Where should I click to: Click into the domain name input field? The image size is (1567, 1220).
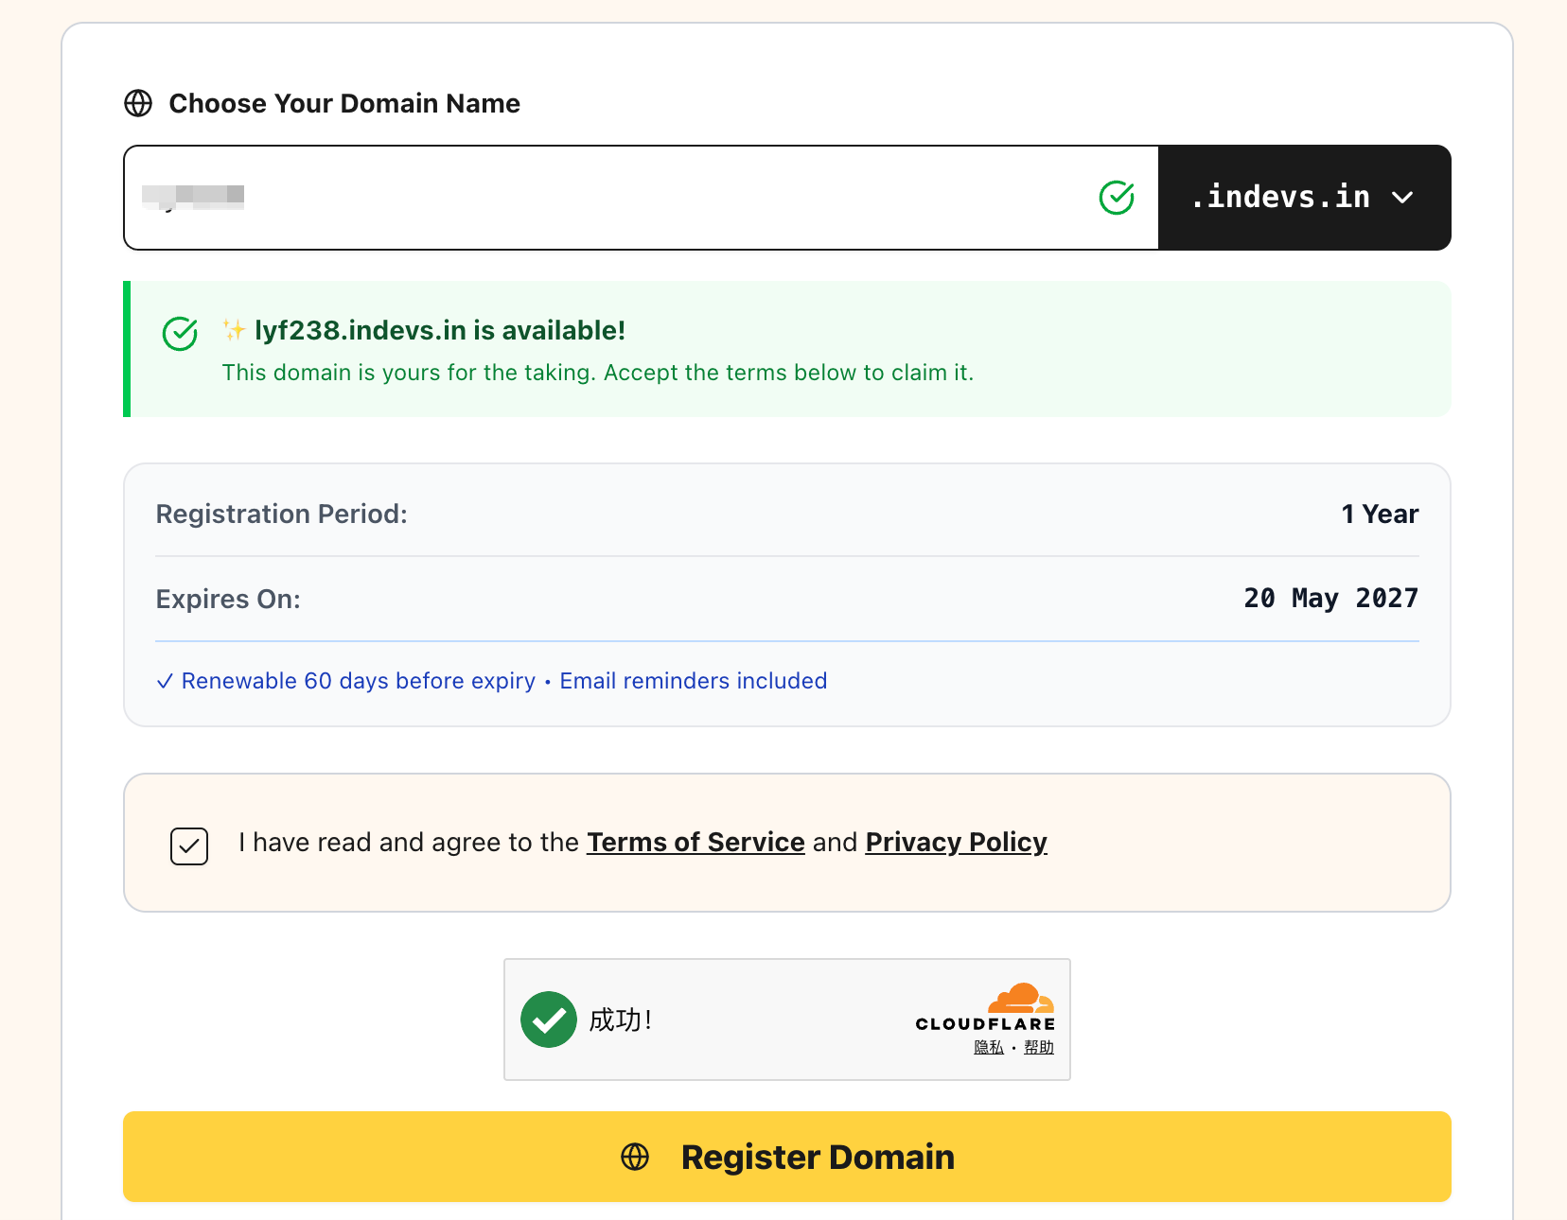click(641, 198)
